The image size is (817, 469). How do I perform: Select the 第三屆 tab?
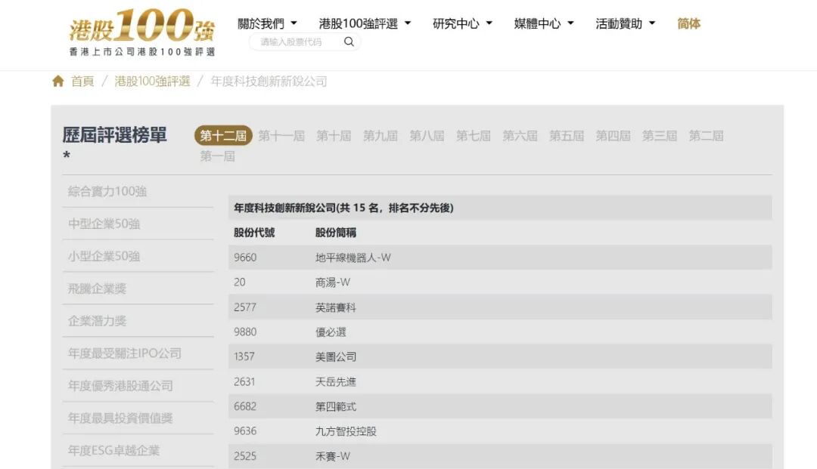[x=659, y=136]
